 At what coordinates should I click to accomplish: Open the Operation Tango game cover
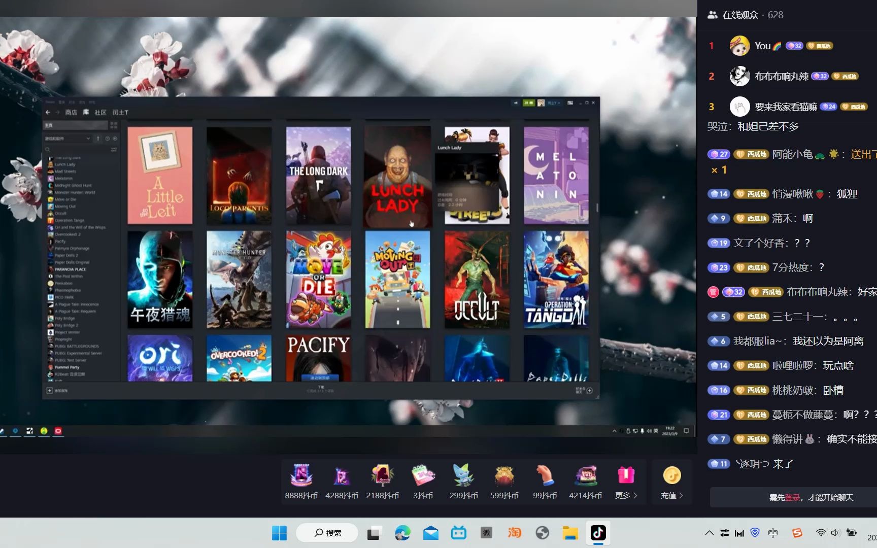point(556,280)
